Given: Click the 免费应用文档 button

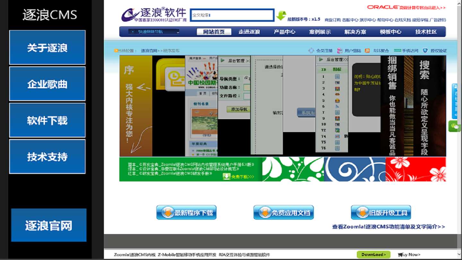Looking at the screenshot, I should click(x=284, y=212).
